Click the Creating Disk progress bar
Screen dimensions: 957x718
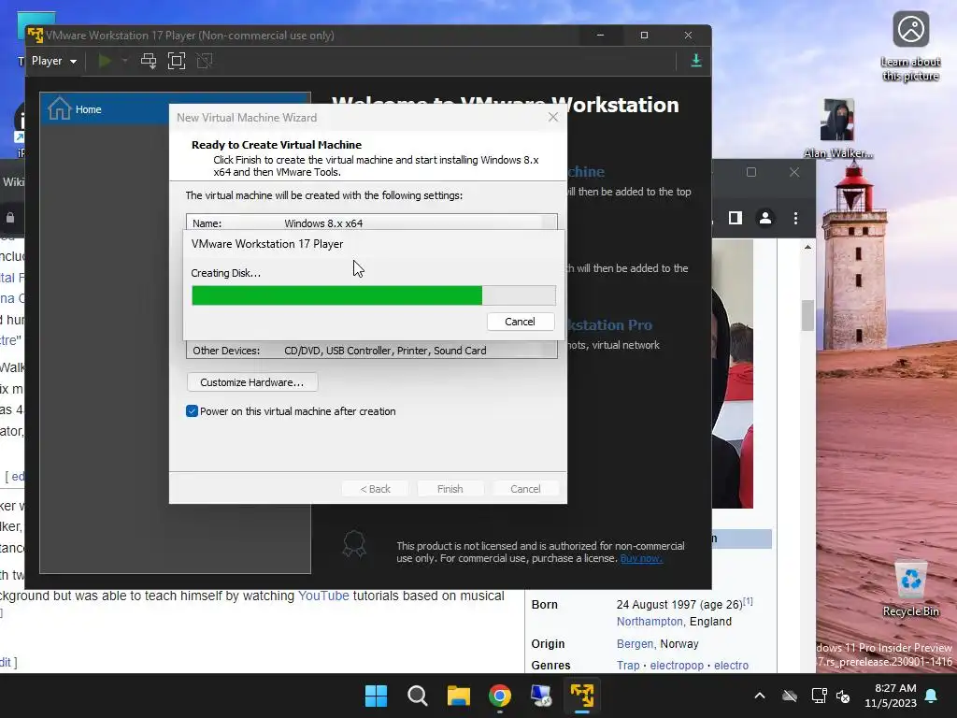374,295
